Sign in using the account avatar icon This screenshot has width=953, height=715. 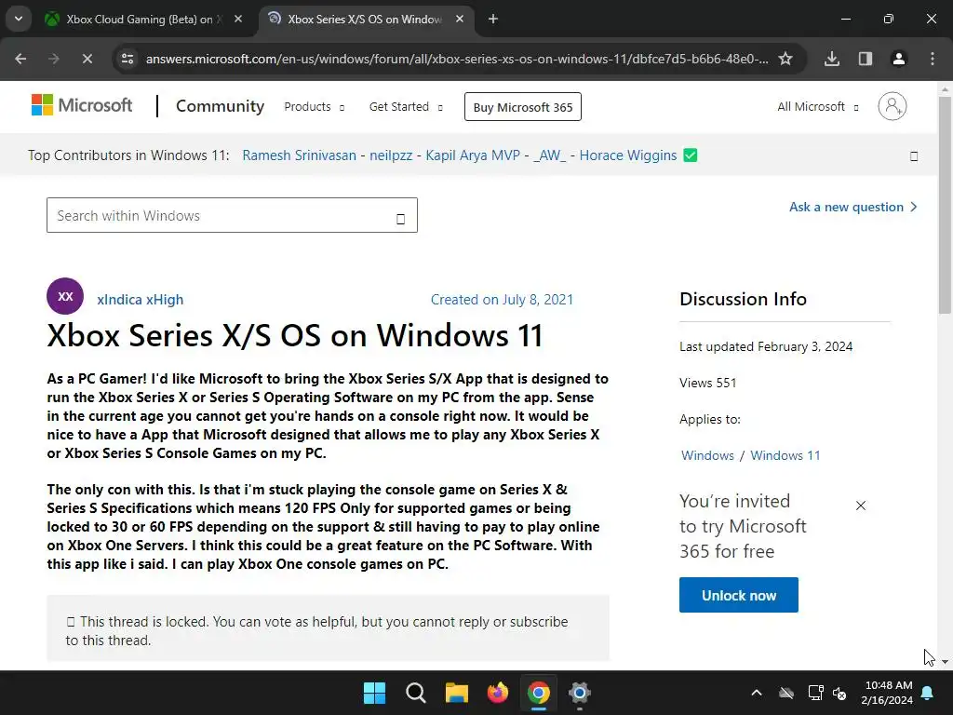point(893,106)
